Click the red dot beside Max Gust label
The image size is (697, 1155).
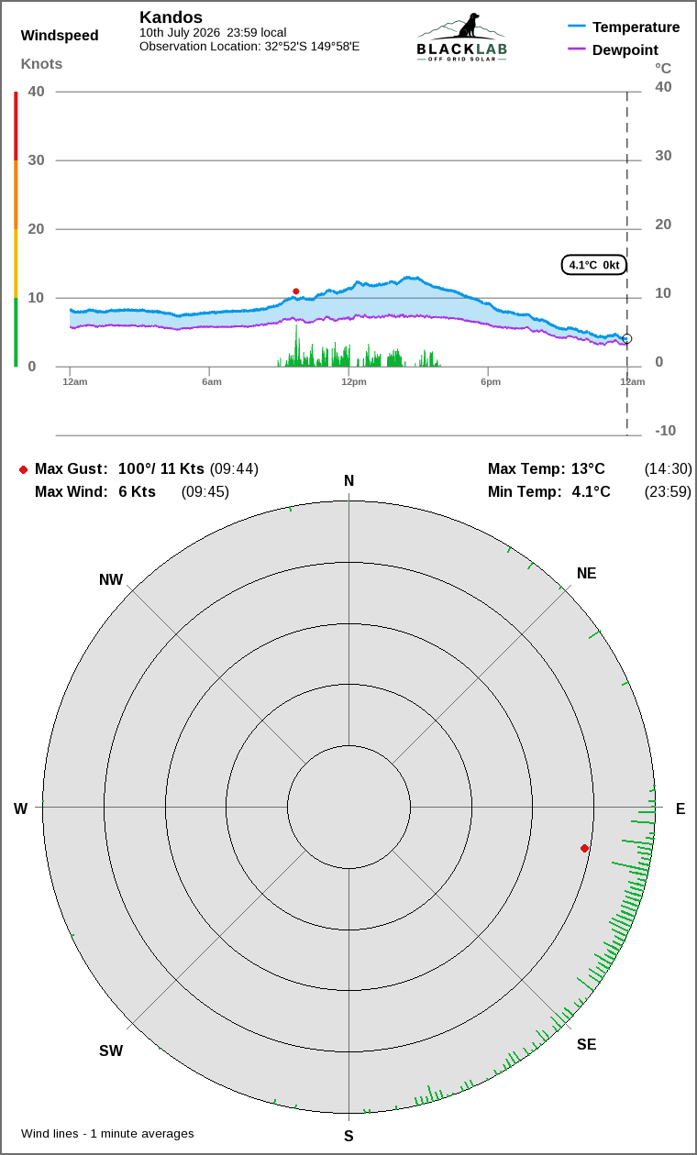pyautogui.click(x=23, y=469)
